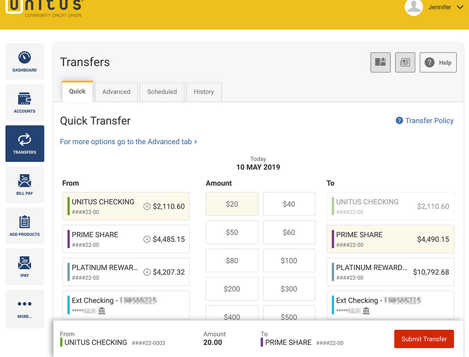The width and height of the screenshot is (469, 357).
Task: Select the $40 amount button
Action: [x=289, y=204]
